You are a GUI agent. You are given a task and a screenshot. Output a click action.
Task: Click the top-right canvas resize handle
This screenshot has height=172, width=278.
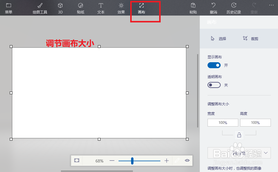tap(187, 47)
